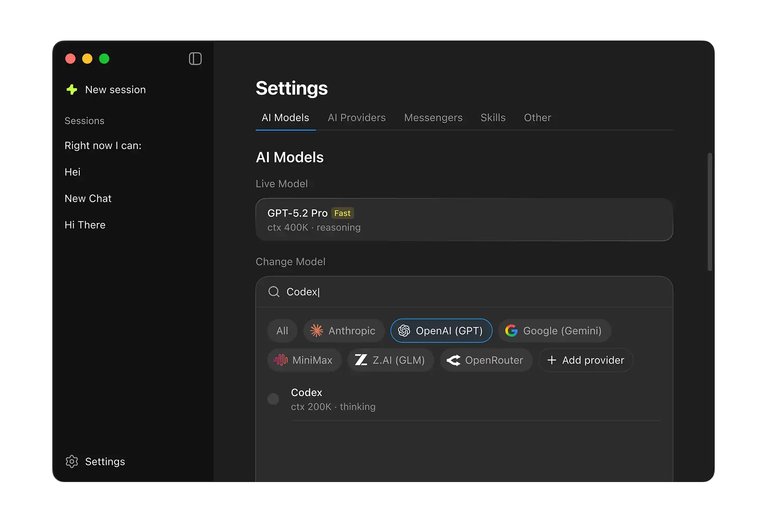This screenshot has height=523, width=767.
Task: Toggle the Fast badge on GPT-5.2 Pro
Action: pos(343,213)
